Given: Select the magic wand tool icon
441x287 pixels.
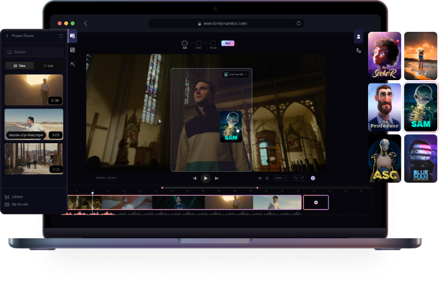Looking at the screenshot, I should tap(72, 64).
